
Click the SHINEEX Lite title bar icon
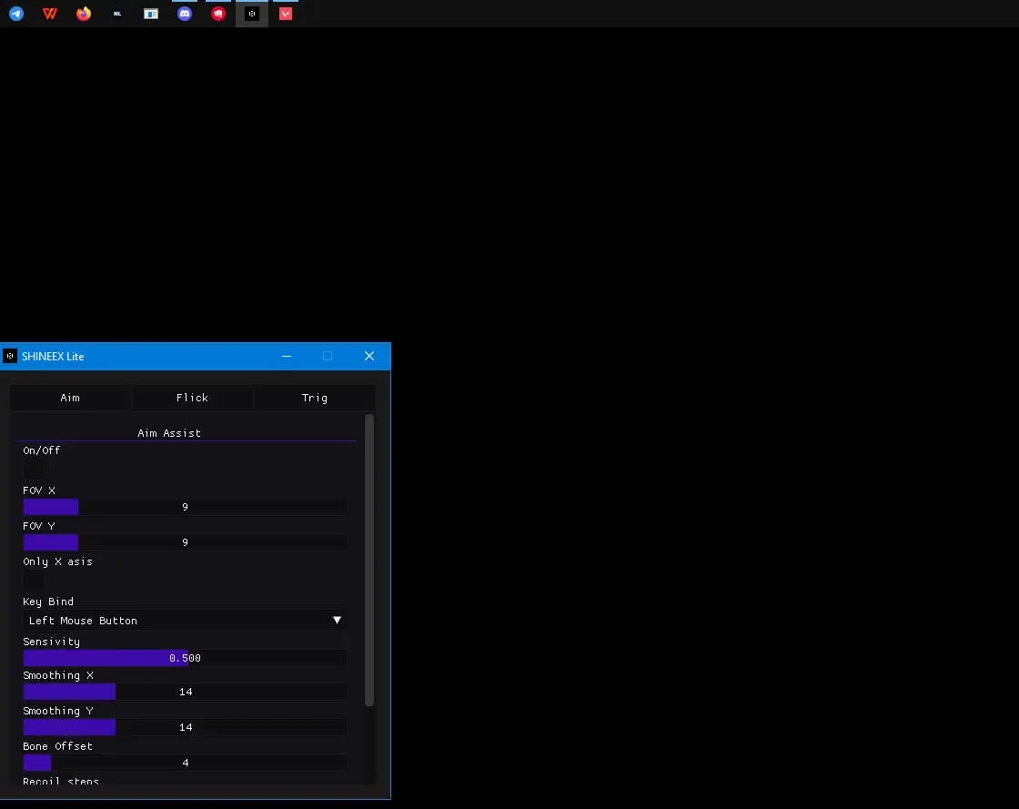tap(10, 356)
